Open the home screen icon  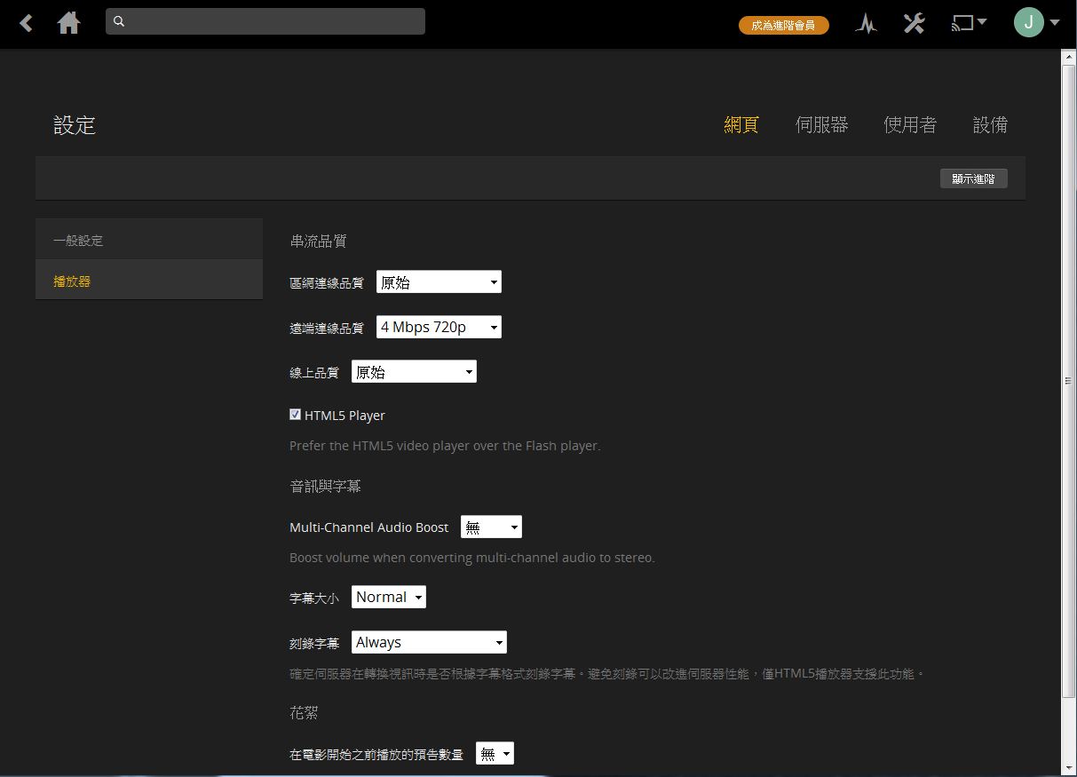[68, 23]
